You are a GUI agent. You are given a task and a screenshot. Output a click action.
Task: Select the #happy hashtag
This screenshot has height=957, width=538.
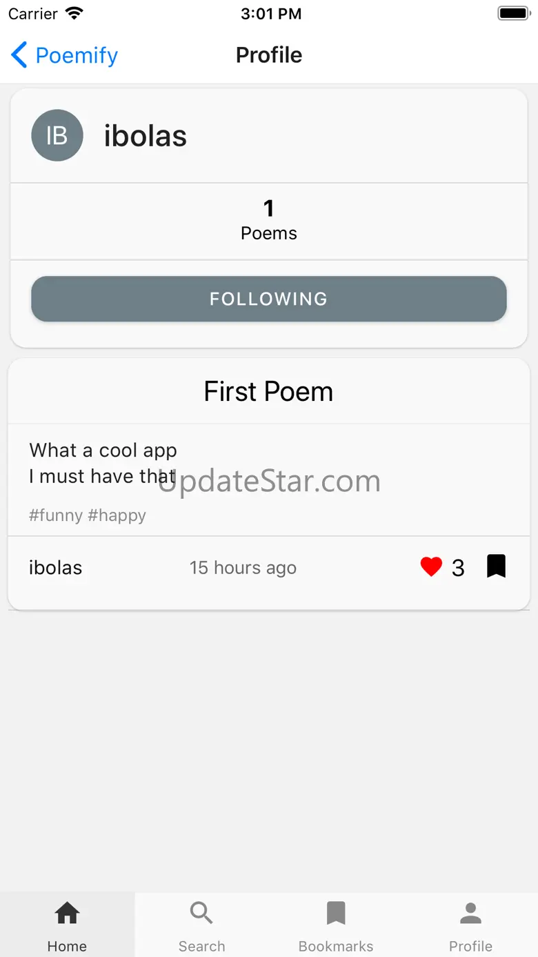tap(117, 515)
